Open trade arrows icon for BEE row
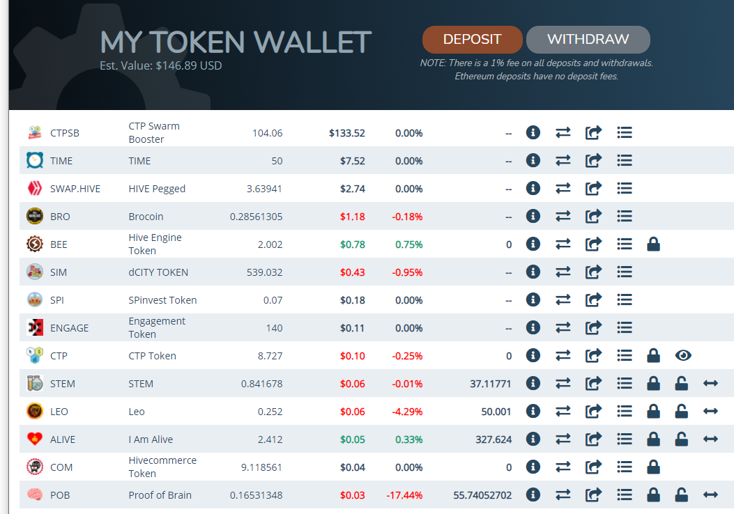 point(563,244)
